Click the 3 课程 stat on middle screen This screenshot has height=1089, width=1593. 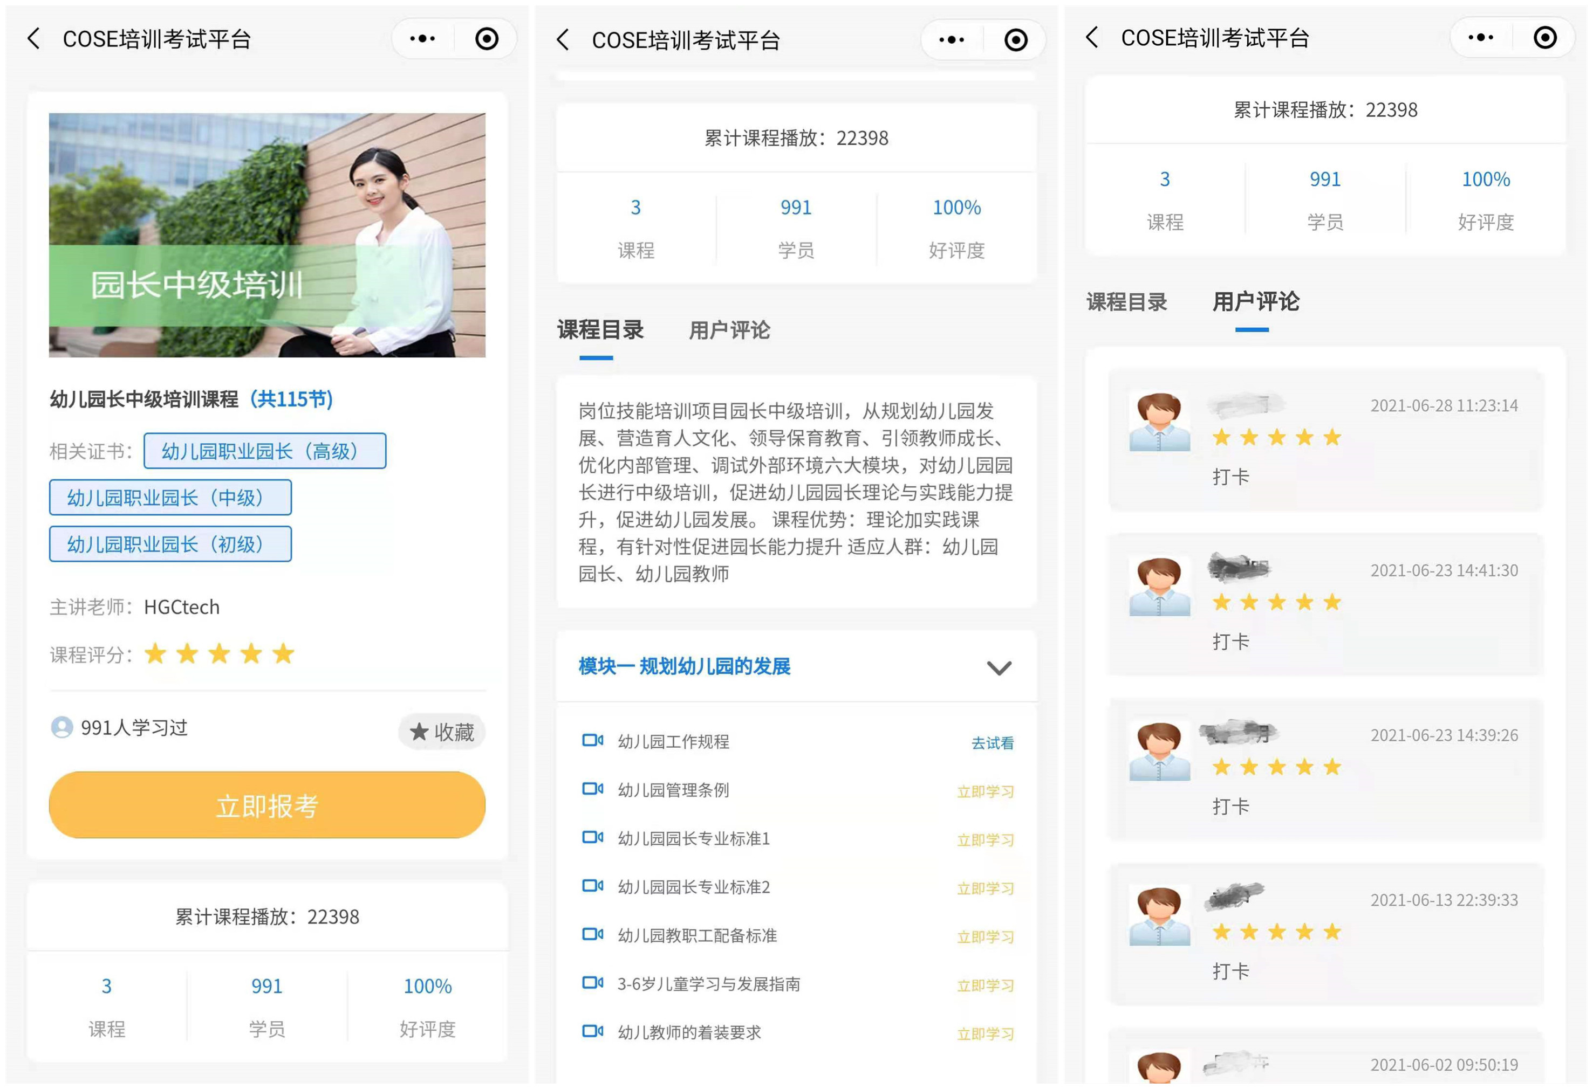(635, 228)
